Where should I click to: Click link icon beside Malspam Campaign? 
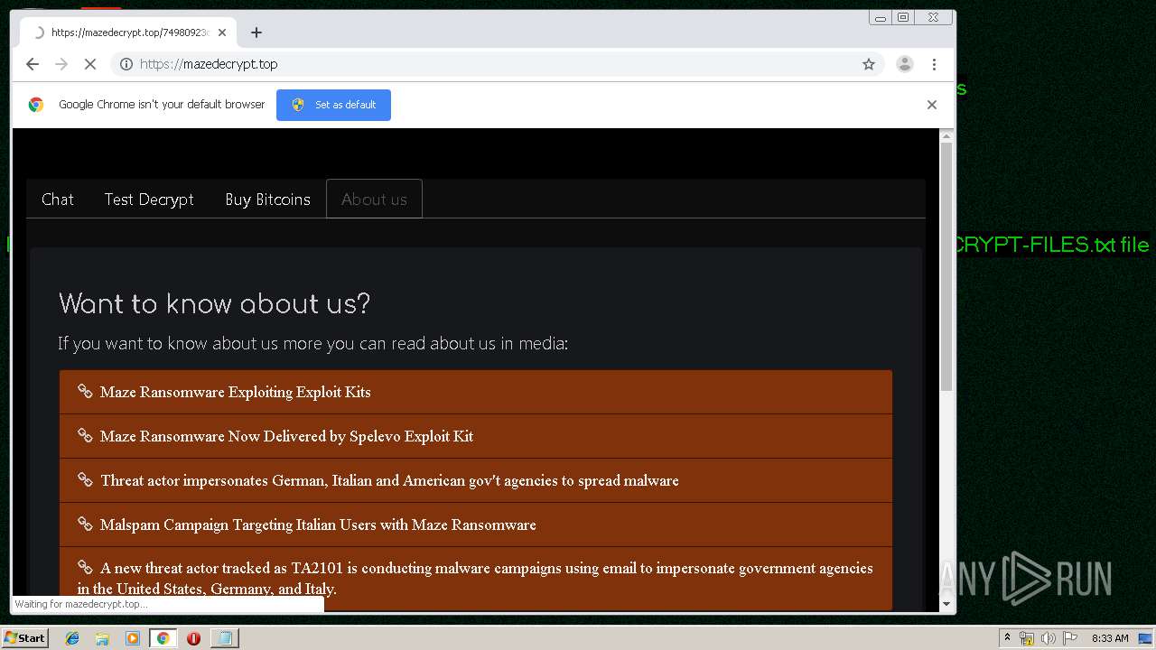85,524
